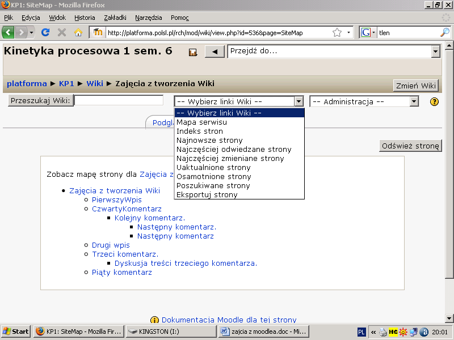Click the yellow help question mark icon

(434, 102)
